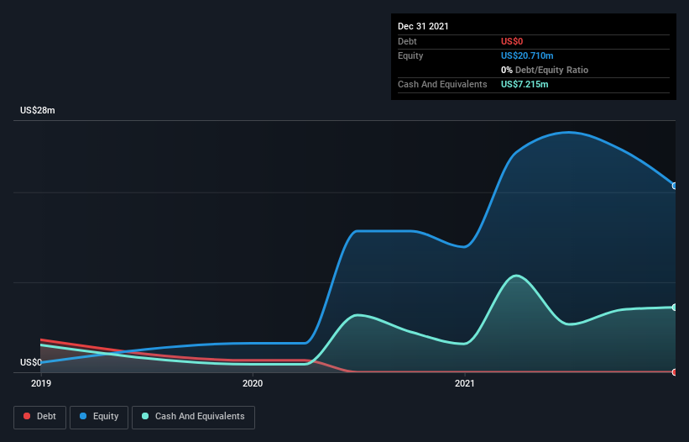Select the red Debt endpoint marker
Viewport: 689px width, 442px height.
(x=675, y=372)
